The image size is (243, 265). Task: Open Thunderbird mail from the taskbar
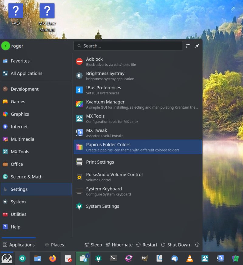click(174, 258)
